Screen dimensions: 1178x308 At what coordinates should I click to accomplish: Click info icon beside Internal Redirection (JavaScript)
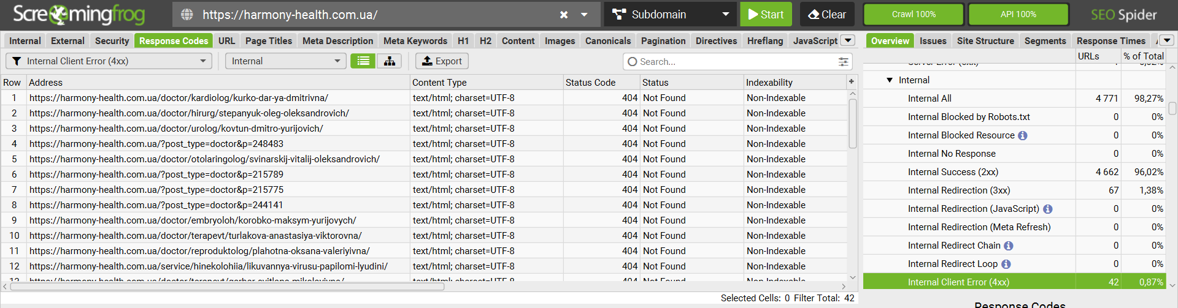tap(1048, 209)
